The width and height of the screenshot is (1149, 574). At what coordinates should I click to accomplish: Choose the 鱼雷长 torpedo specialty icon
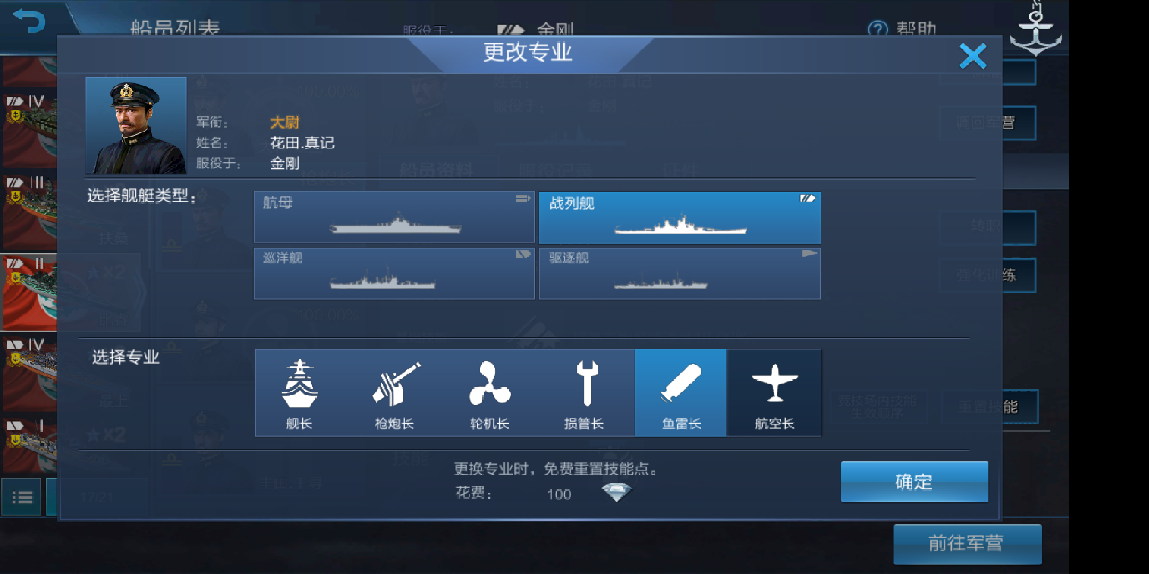(x=680, y=393)
